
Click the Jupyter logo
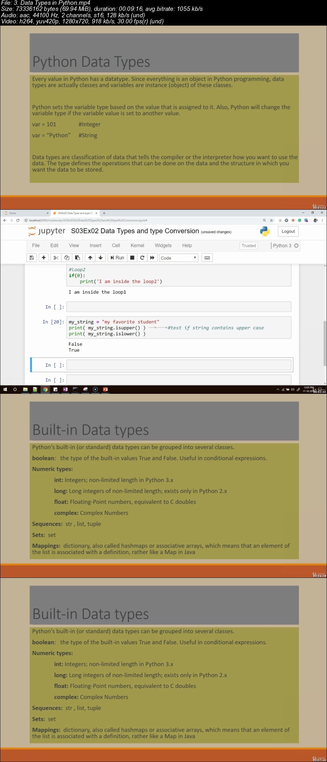coord(47,231)
